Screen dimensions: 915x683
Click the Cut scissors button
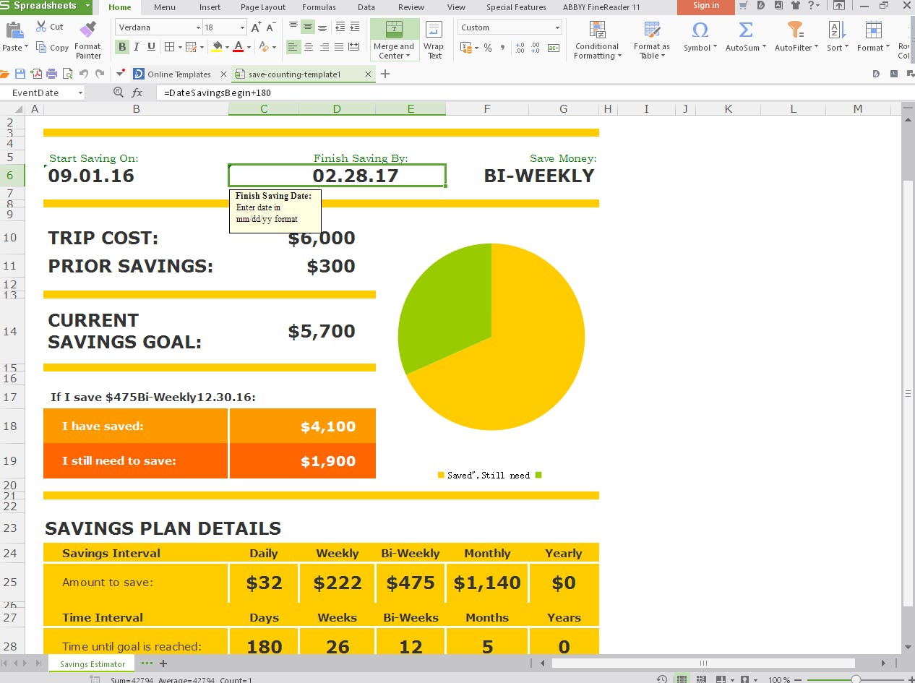pos(49,27)
